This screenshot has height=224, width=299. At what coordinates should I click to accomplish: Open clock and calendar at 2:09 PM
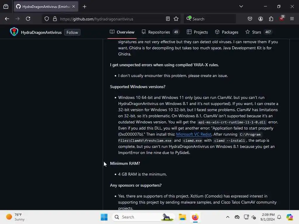click(x=267, y=217)
